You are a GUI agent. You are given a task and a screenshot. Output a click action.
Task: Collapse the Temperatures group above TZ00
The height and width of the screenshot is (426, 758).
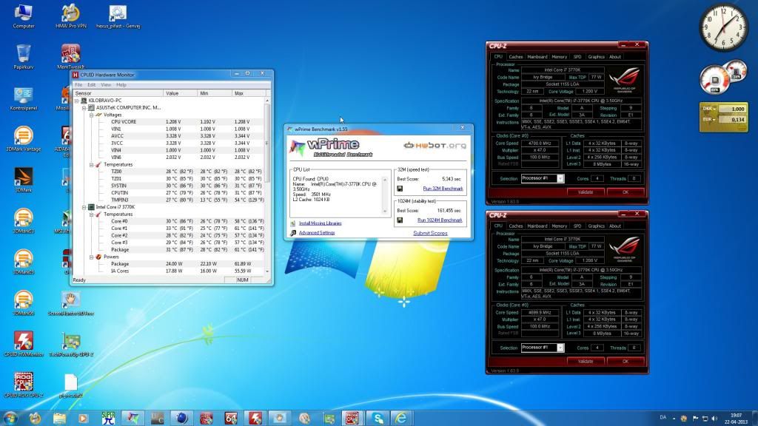click(91, 165)
